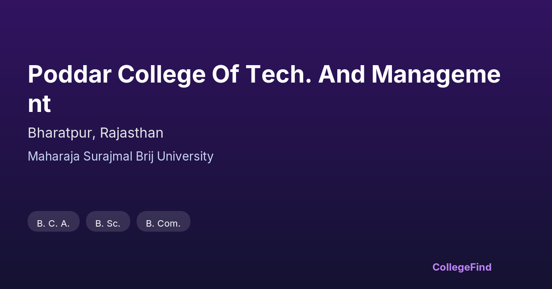
Task: Click the wrapped "nt" on the second title line
Action: 39,104
